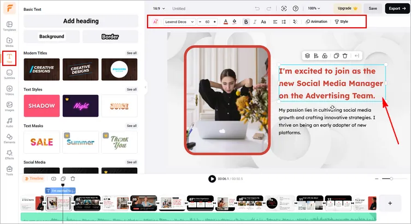Add Background style text
Viewport: 411px width, 224px height.
click(x=51, y=37)
